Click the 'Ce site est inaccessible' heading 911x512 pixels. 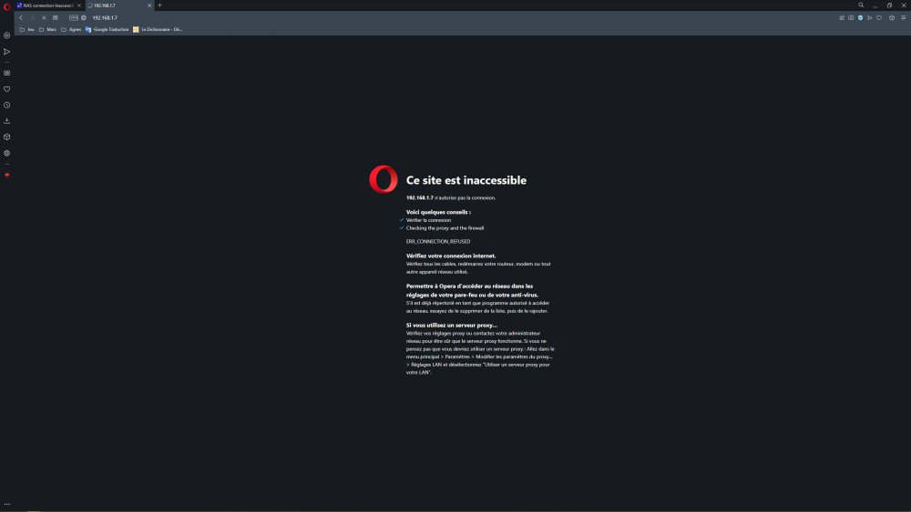[x=466, y=180]
